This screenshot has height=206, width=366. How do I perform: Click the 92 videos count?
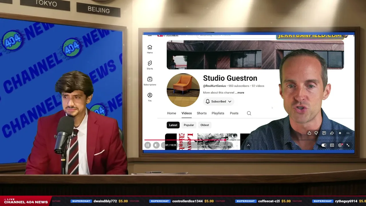tap(258, 86)
